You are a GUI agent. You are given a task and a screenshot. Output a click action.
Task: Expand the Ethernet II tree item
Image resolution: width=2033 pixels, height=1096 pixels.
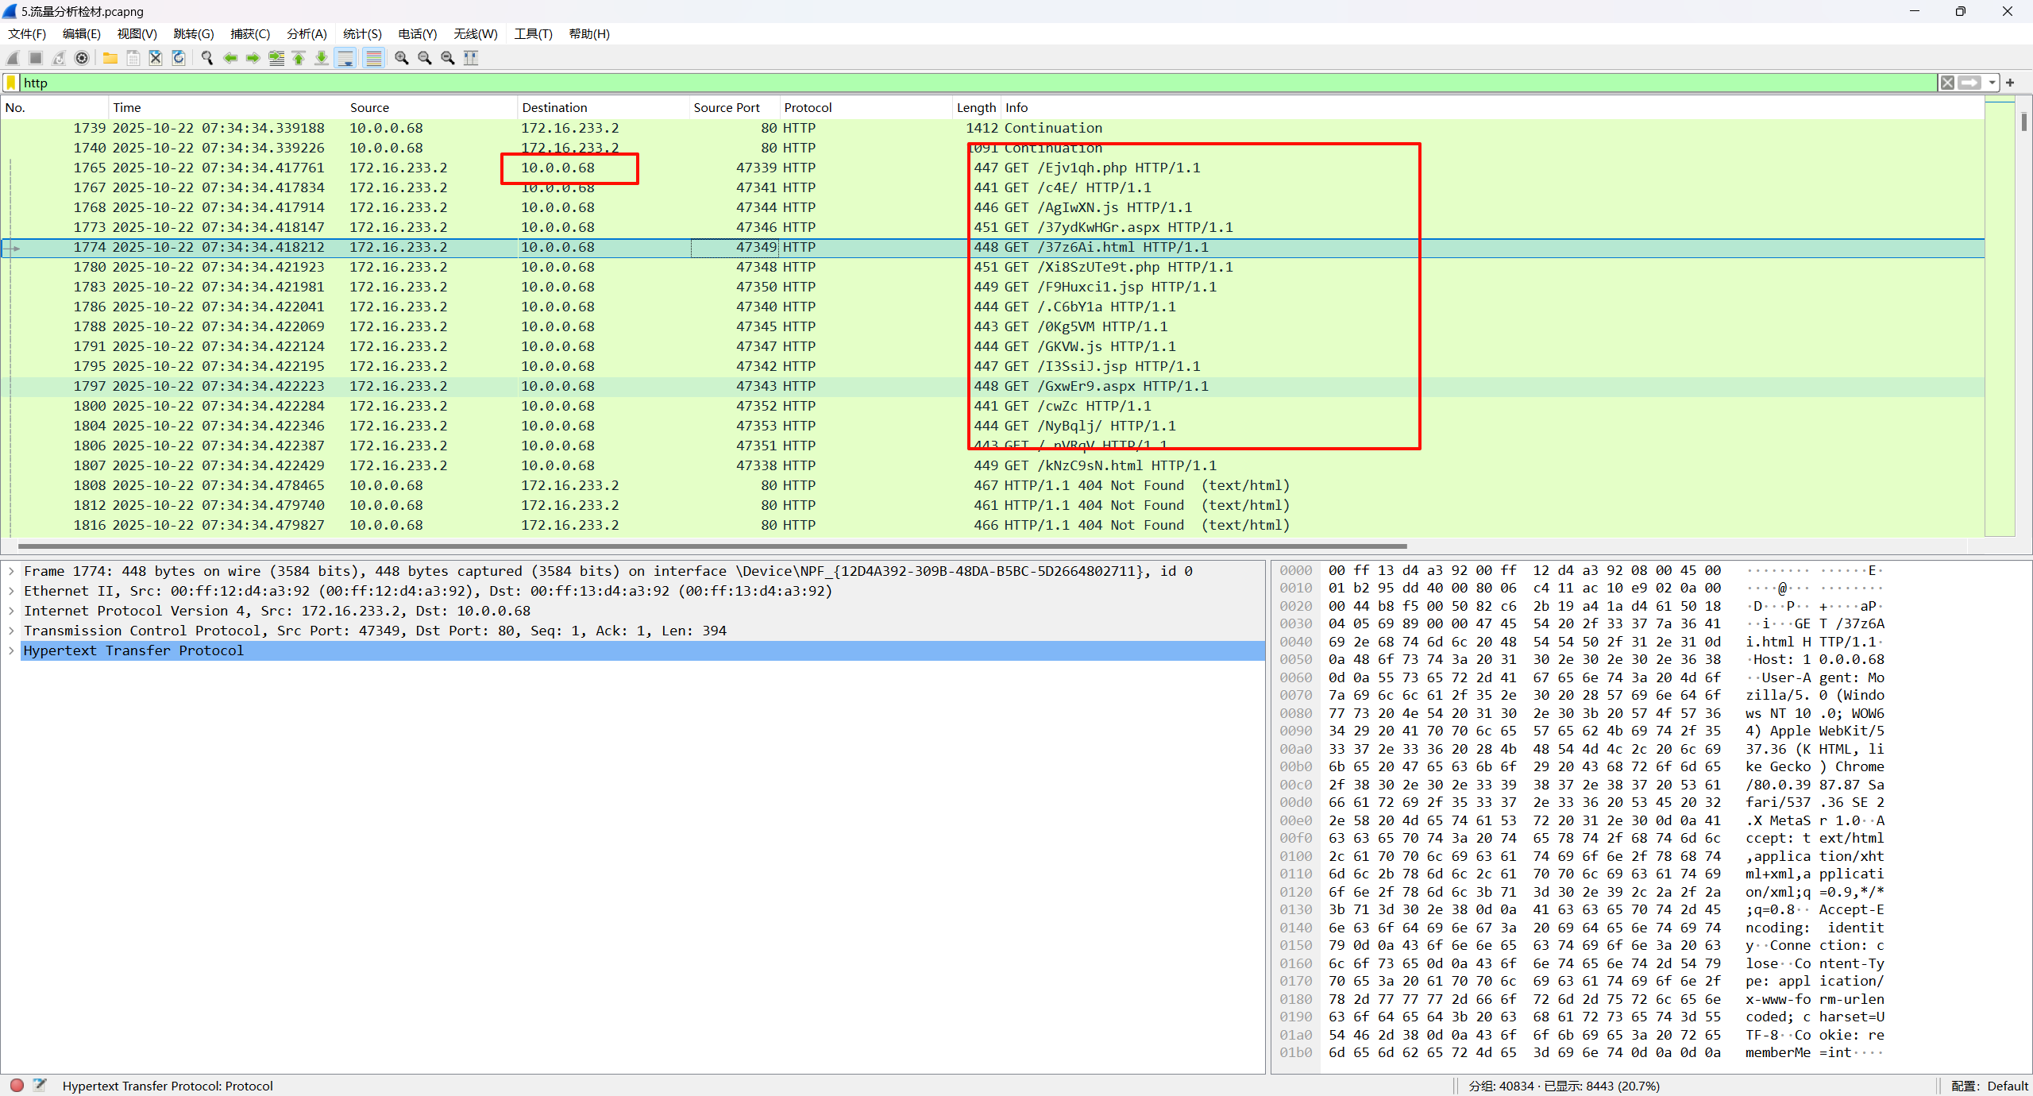coord(11,591)
